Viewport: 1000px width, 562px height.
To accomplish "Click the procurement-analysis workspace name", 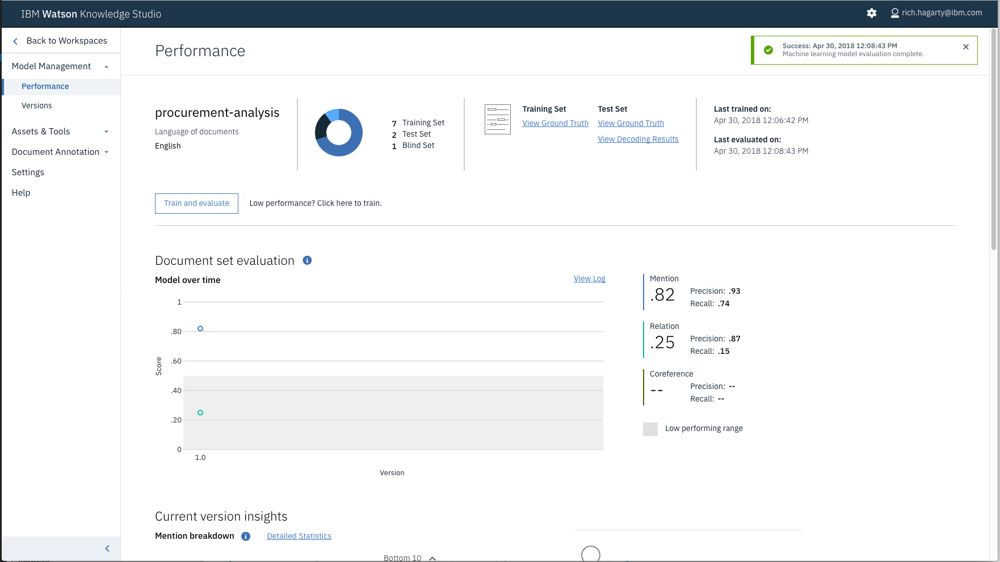I will point(217,113).
